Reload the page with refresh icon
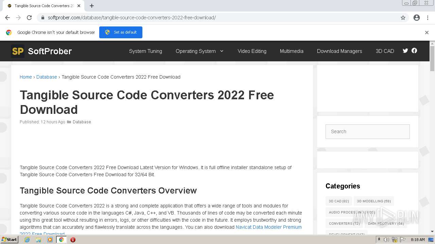 pyautogui.click(x=29, y=18)
